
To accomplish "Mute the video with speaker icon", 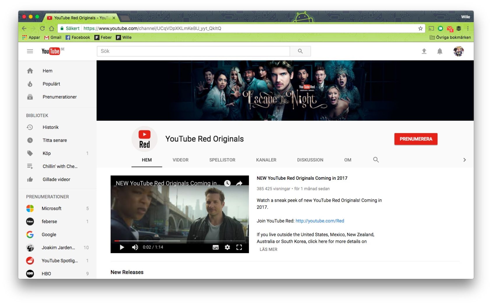I will tap(135, 247).
